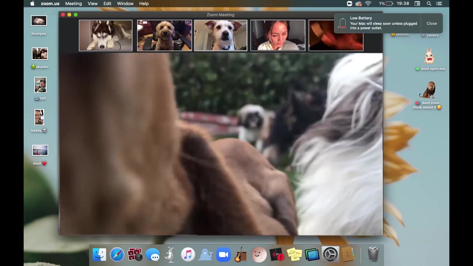Open the zoom.us application menu
The width and height of the screenshot is (473, 266).
tap(50, 4)
